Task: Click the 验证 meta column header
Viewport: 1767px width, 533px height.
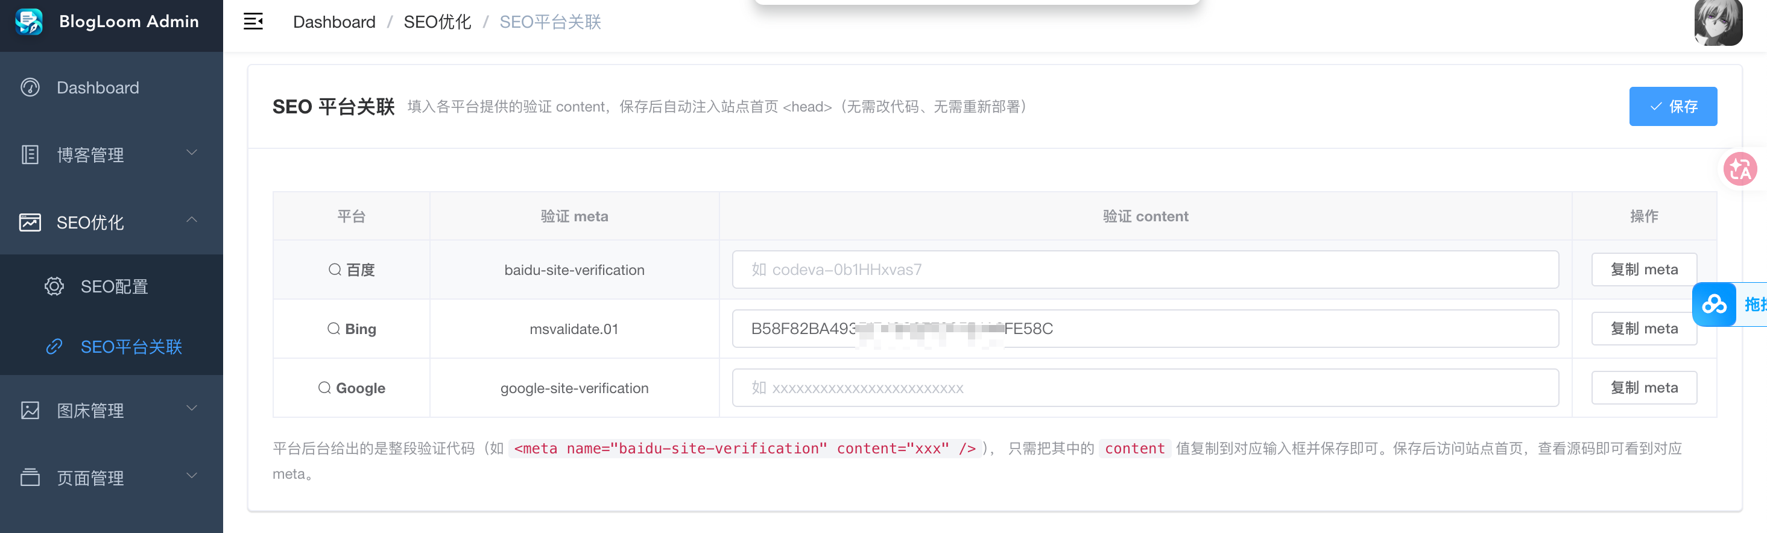Action: (574, 217)
